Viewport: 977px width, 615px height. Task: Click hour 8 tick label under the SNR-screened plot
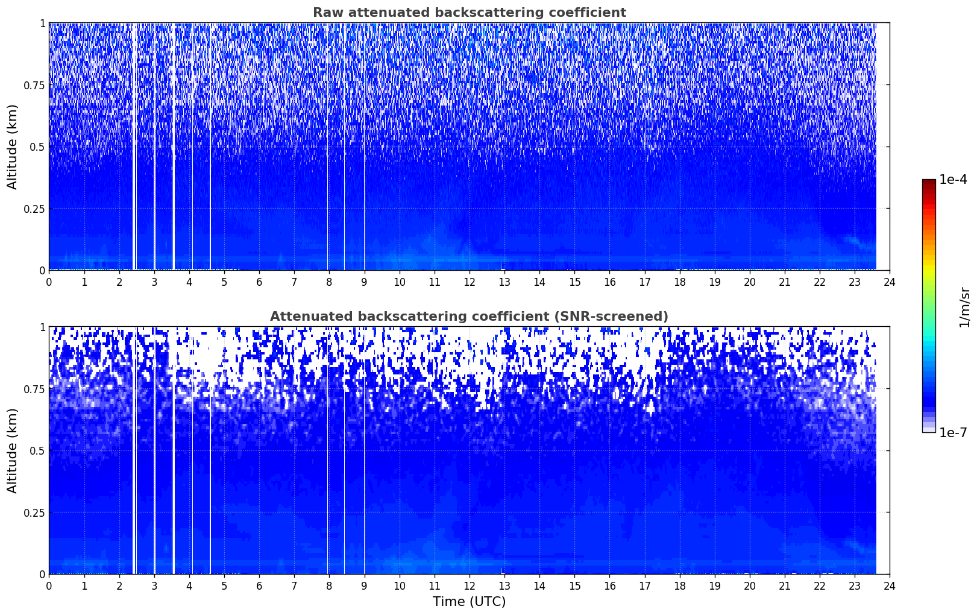tap(329, 585)
